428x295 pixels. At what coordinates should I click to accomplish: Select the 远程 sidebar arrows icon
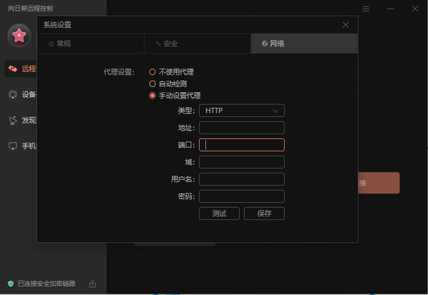(x=13, y=69)
